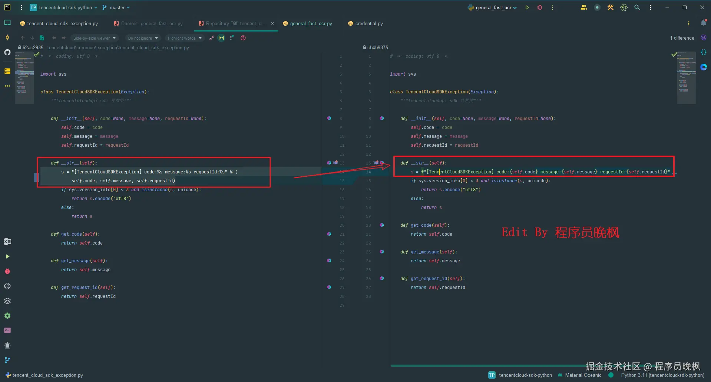Screen dimensions: 711x382
Task: Click the right-side code minimap
Action: click(686, 78)
